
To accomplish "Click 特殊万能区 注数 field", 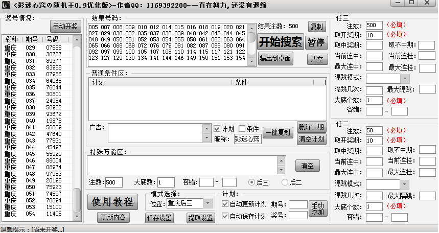I will [113, 182].
